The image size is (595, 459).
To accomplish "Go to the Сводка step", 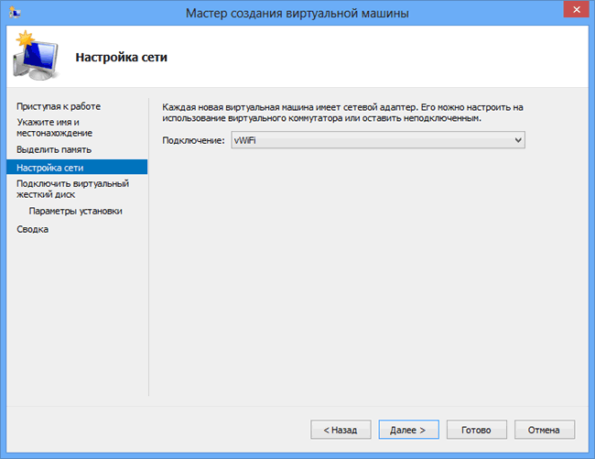I will point(33,229).
